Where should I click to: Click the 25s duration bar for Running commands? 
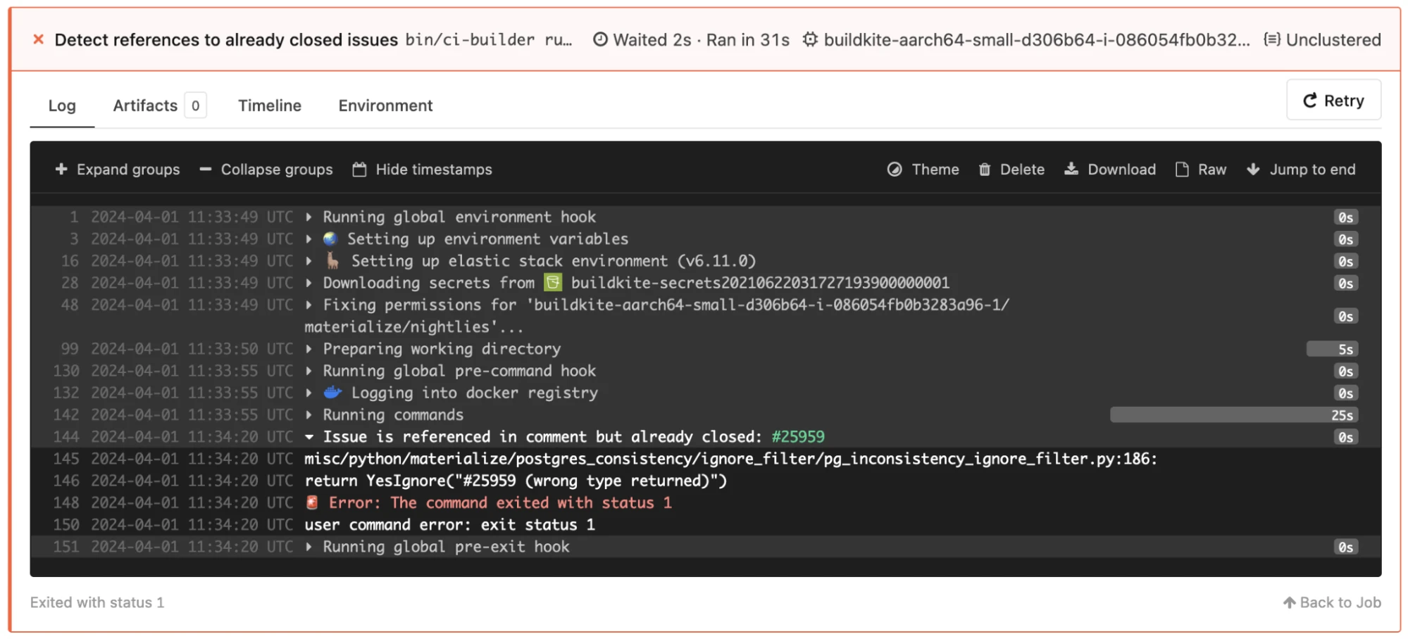point(1234,415)
